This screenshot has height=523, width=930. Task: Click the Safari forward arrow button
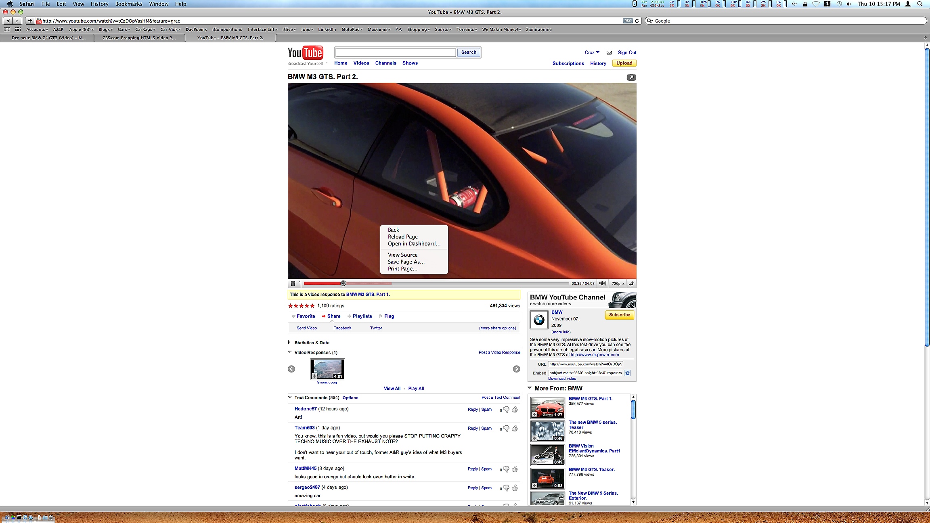click(x=17, y=21)
